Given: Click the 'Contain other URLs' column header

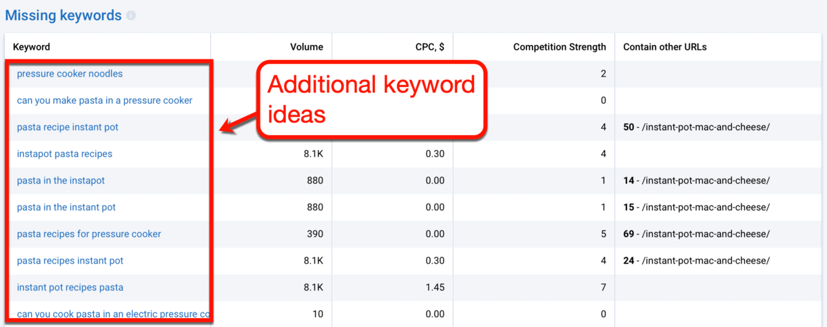Looking at the screenshot, I should coord(665,47).
